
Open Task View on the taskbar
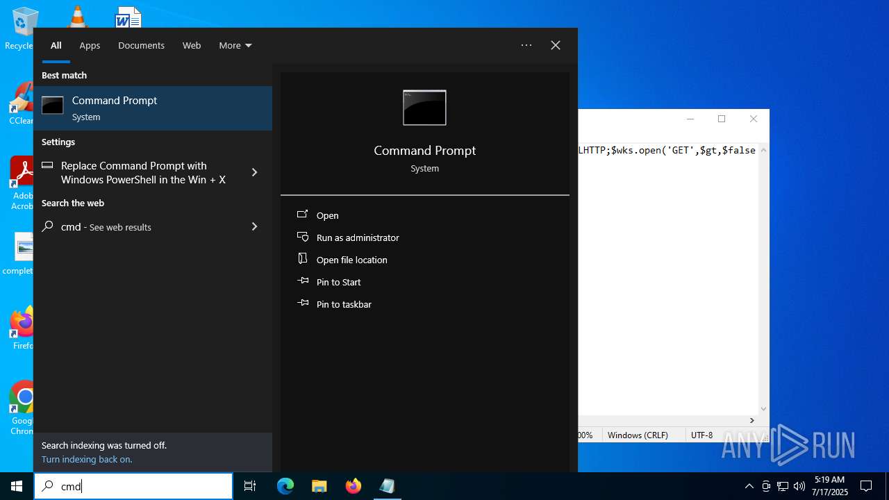click(x=250, y=486)
